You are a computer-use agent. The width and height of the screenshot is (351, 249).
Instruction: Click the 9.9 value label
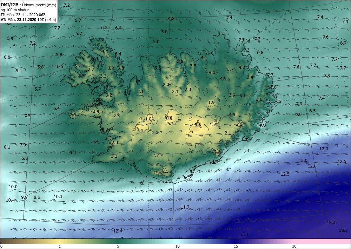(24, 197)
